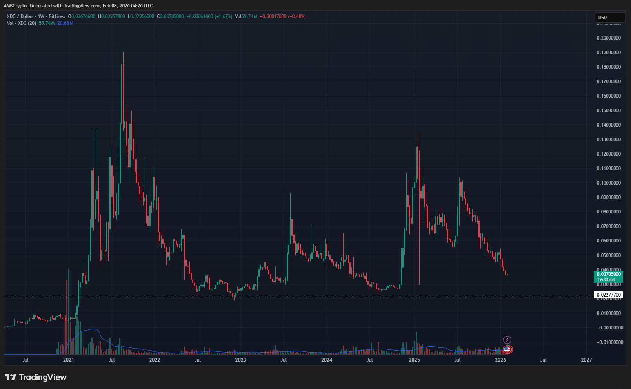Open the USD currency selector

tap(609, 17)
